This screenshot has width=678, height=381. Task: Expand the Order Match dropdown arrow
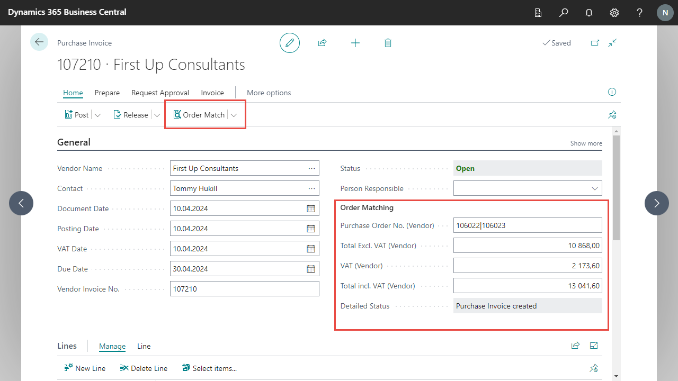pyautogui.click(x=234, y=115)
